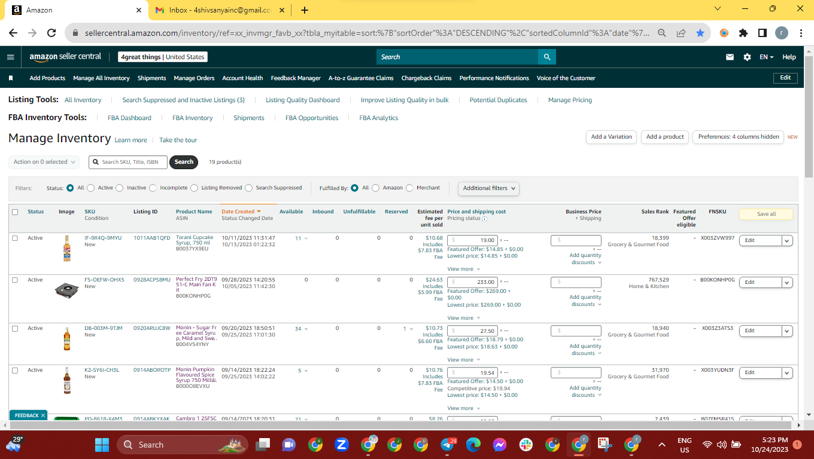Open Account Health in the navigation bar
The width and height of the screenshot is (814, 459).
coord(242,78)
